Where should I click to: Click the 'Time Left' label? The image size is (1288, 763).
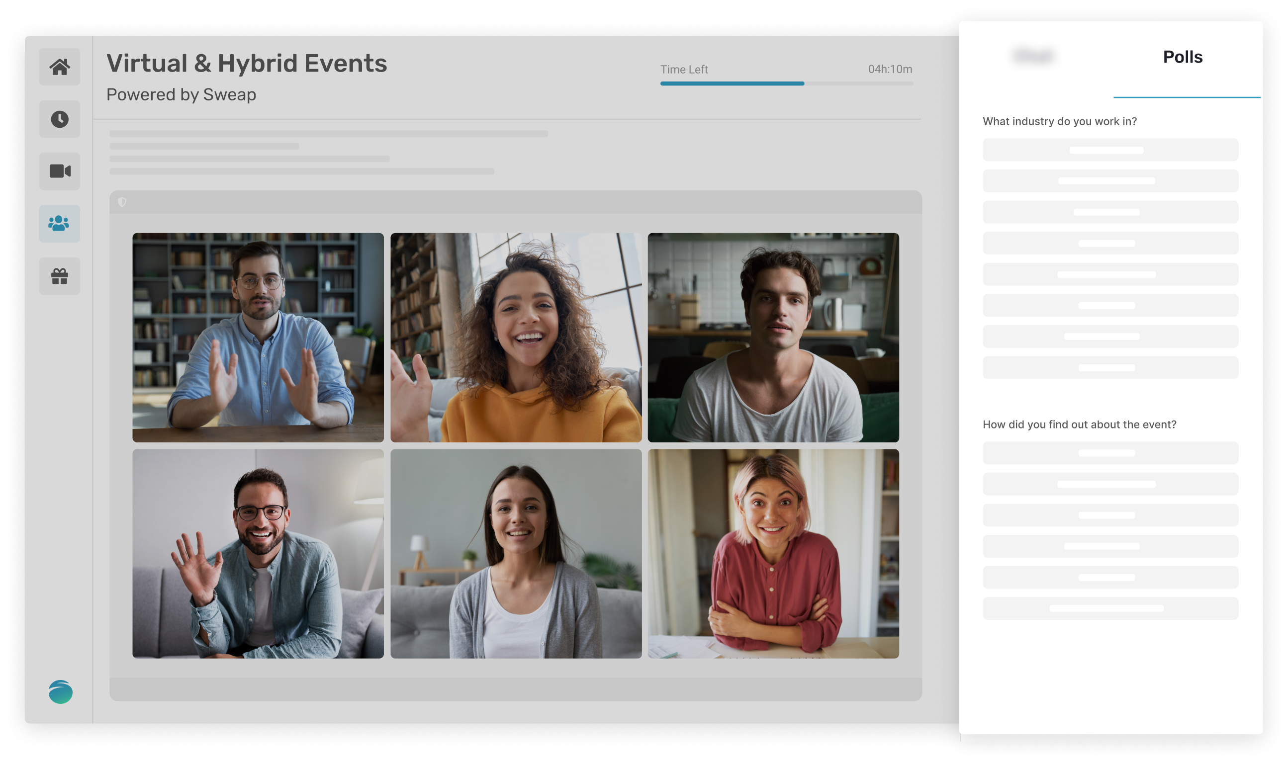pos(684,70)
